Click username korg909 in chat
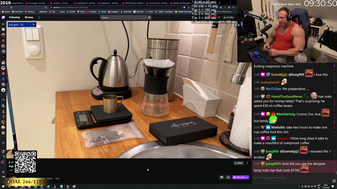The width and height of the screenshot is (337, 189). pyautogui.click(x=272, y=151)
